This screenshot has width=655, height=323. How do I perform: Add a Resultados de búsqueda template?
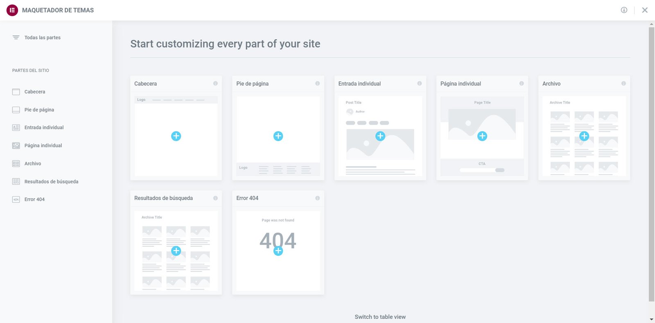pos(176,251)
